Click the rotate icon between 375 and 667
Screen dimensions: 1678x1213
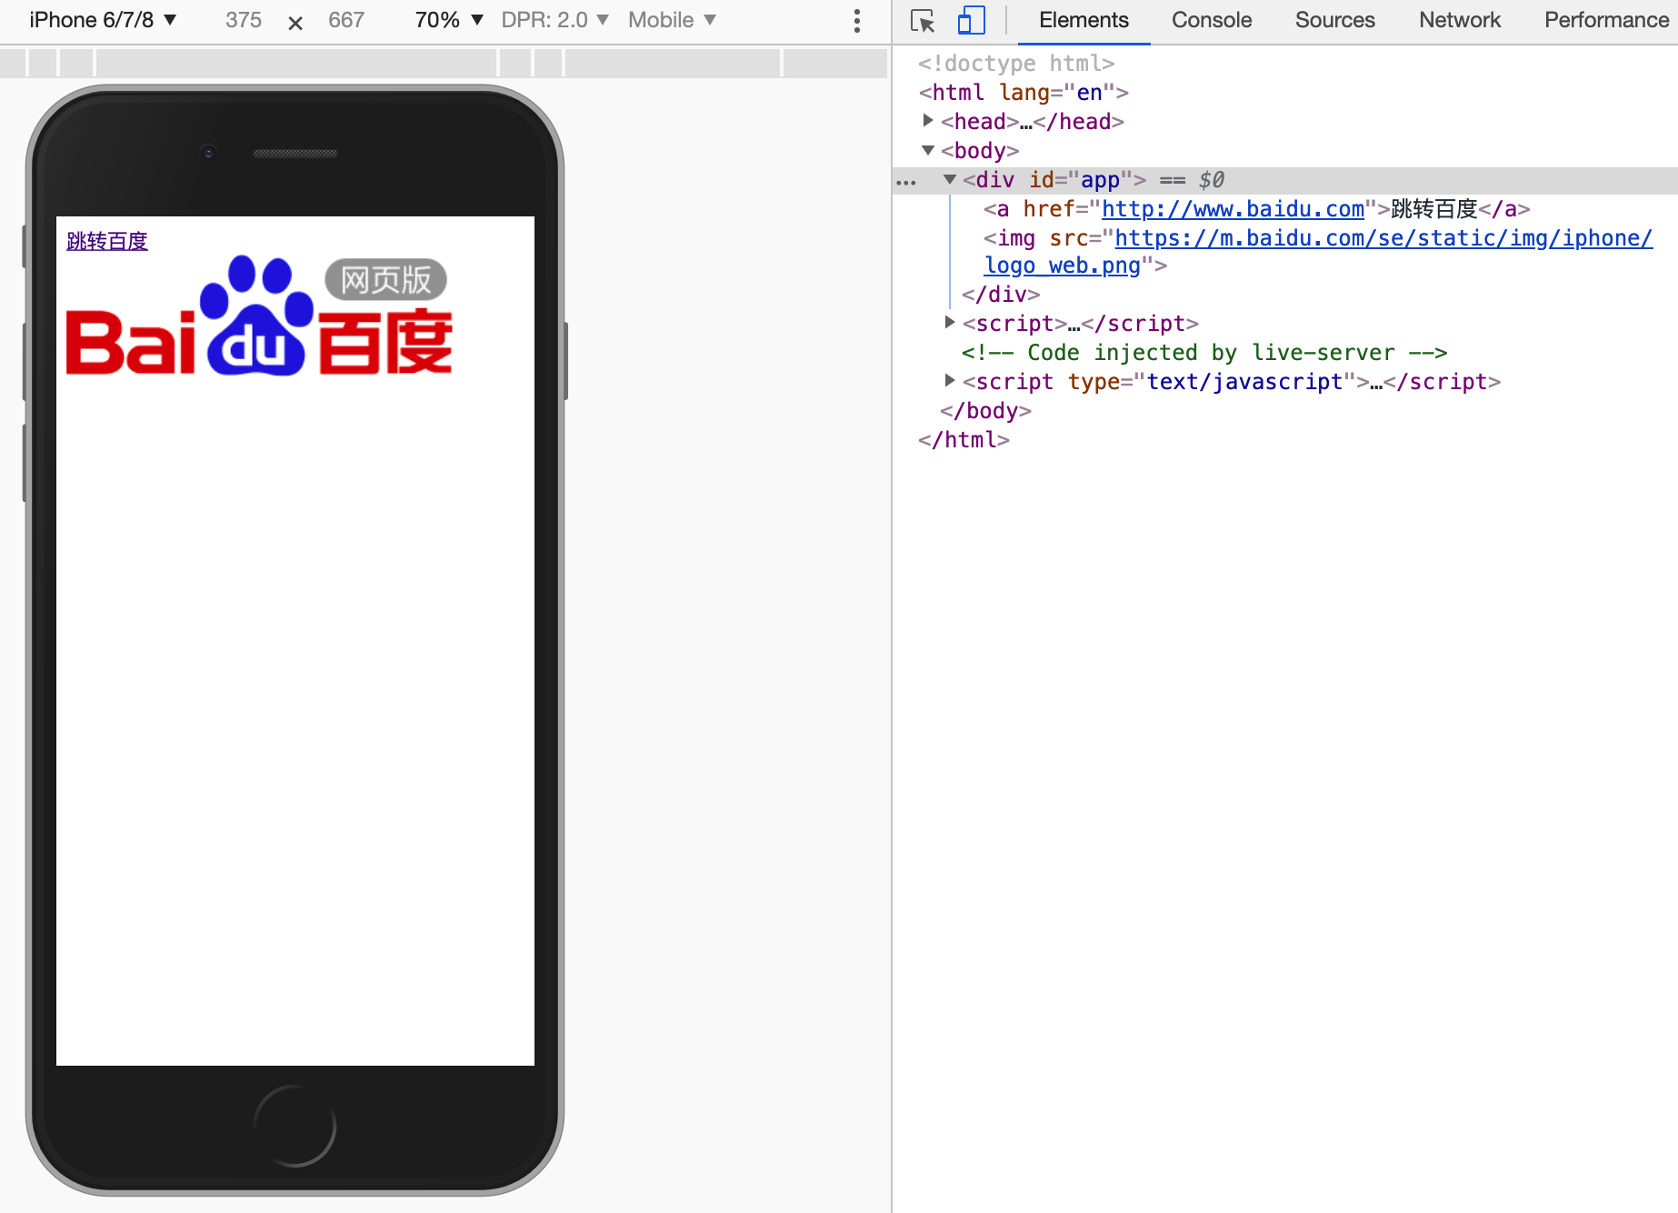coord(295,23)
